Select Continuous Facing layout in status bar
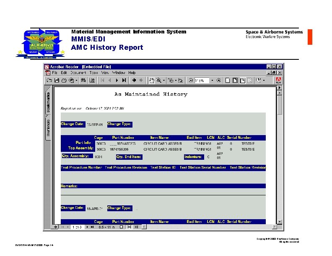The image size is (332, 256). pos(136,227)
